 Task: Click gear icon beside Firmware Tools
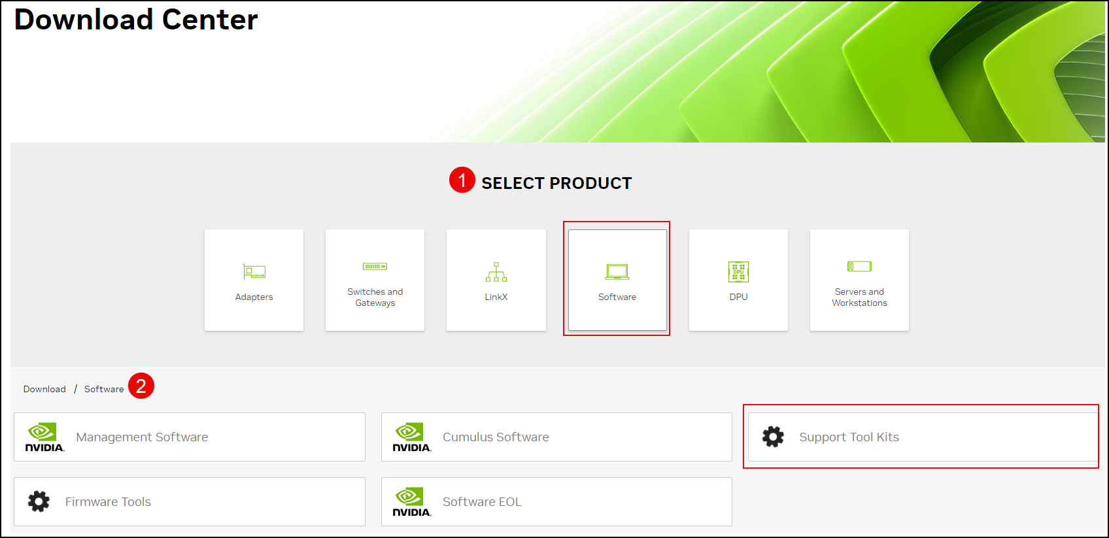pyautogui.click(x=39, y=501)
